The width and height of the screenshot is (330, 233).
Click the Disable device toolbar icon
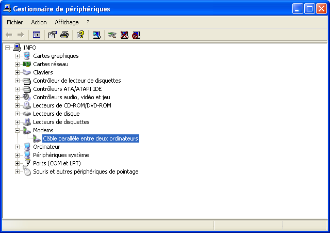pyautogui.click(x=136, y=35)
